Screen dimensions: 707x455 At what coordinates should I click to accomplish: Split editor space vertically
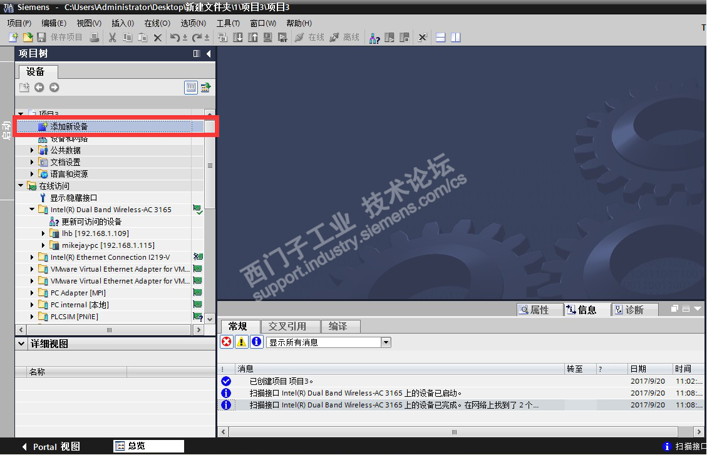click(x=455, y=38)
